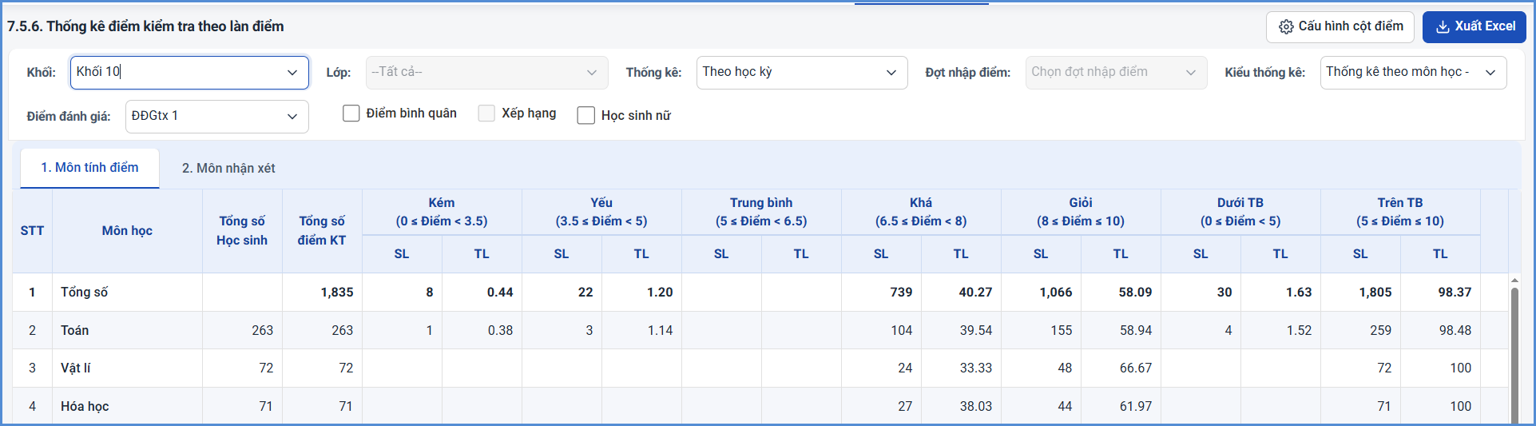The image size is (1536, 426).
Task: Click the 44 Giỏi cell in Hóa học row
Action: (1041, 406)
